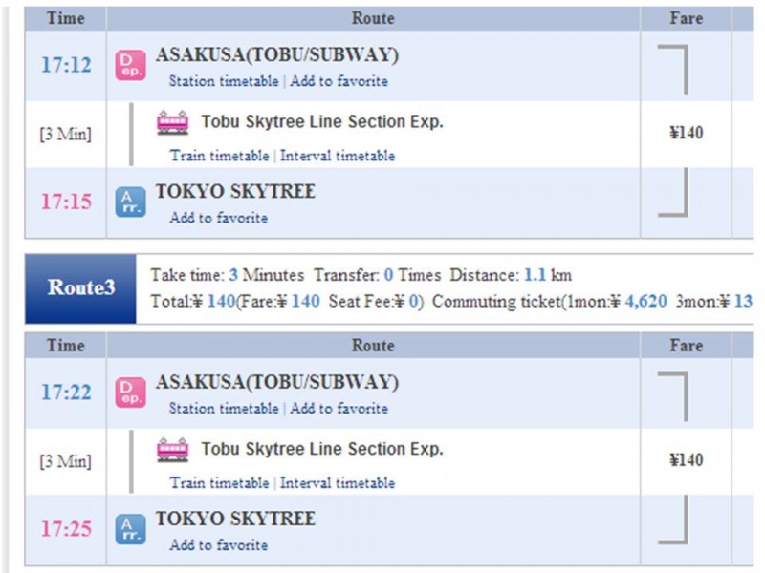The height and width of the screenshot is (573, 765).
Task: Add 17:22 Asakusa departure station to favorite
Action: [x=339, y=409]
